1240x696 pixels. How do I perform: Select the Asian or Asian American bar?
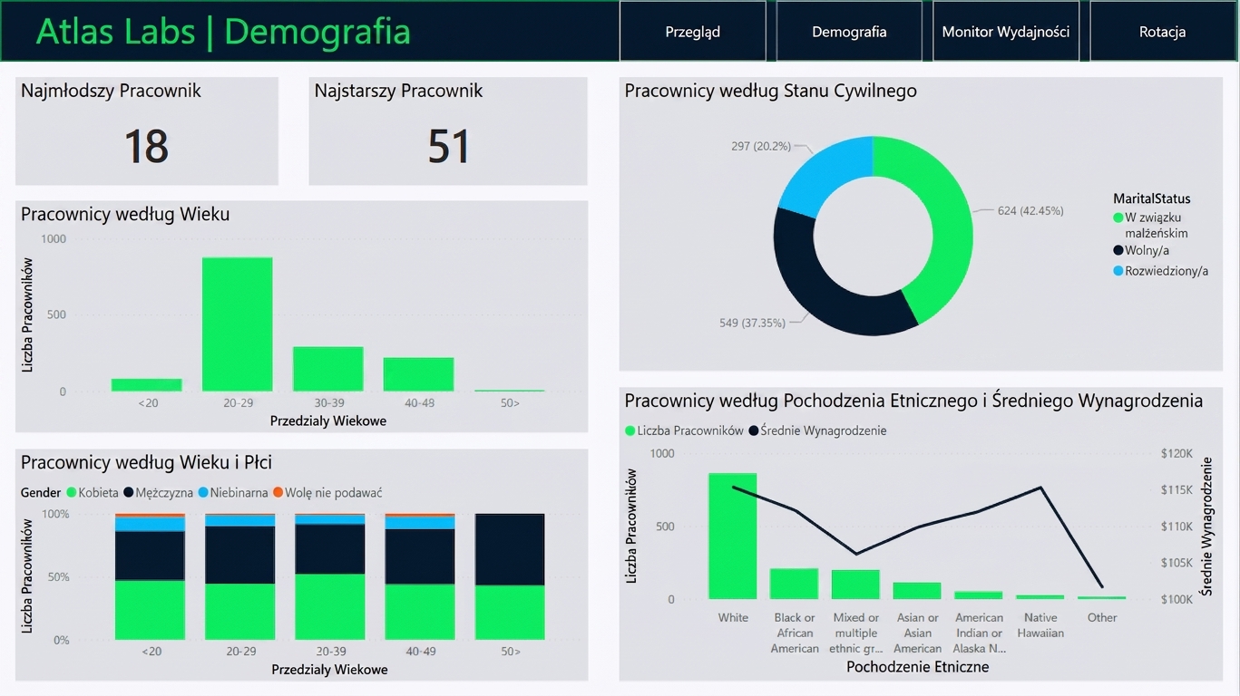917,591
